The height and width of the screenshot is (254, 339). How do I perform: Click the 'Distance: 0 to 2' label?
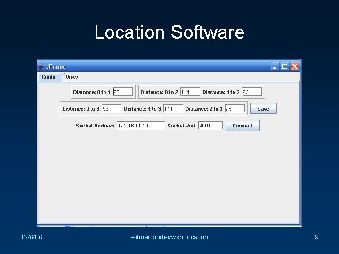point(159,92)
